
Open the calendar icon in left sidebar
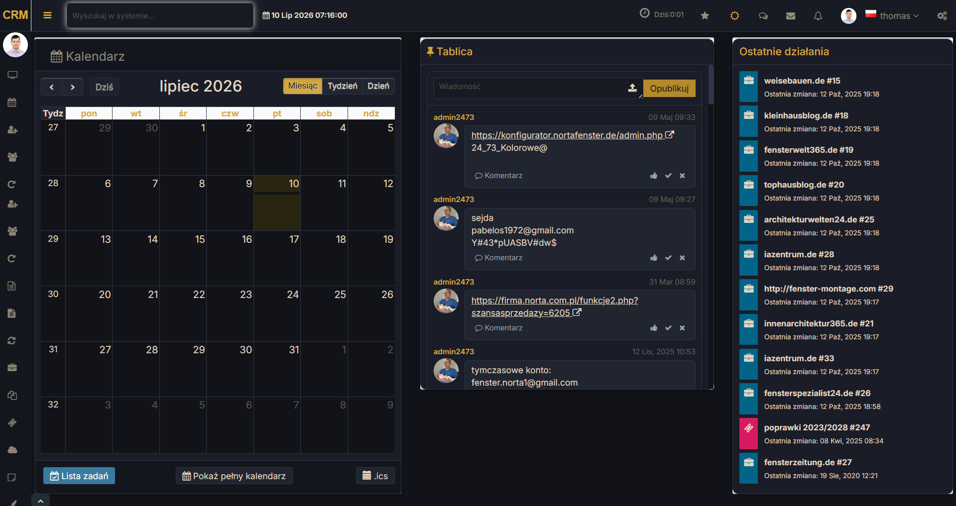coord(12,102)
